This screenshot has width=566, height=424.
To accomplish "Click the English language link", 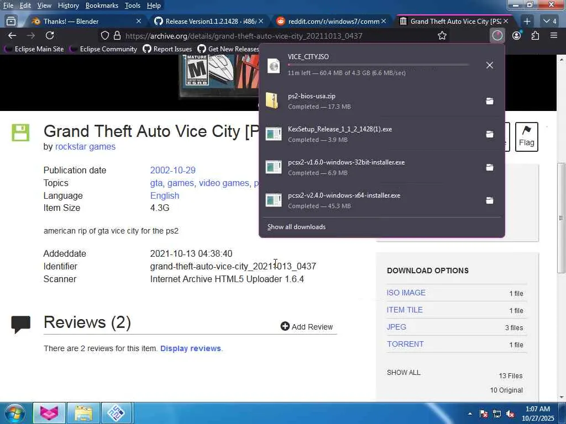I will [x=165, y=196].
